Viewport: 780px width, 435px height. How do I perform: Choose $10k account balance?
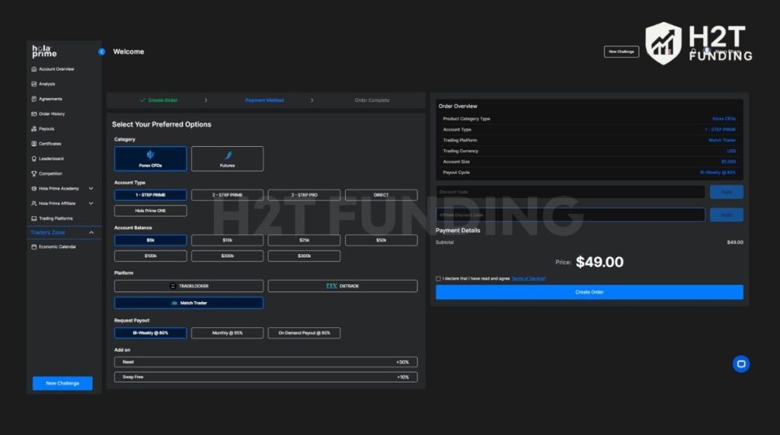[227, 240]
